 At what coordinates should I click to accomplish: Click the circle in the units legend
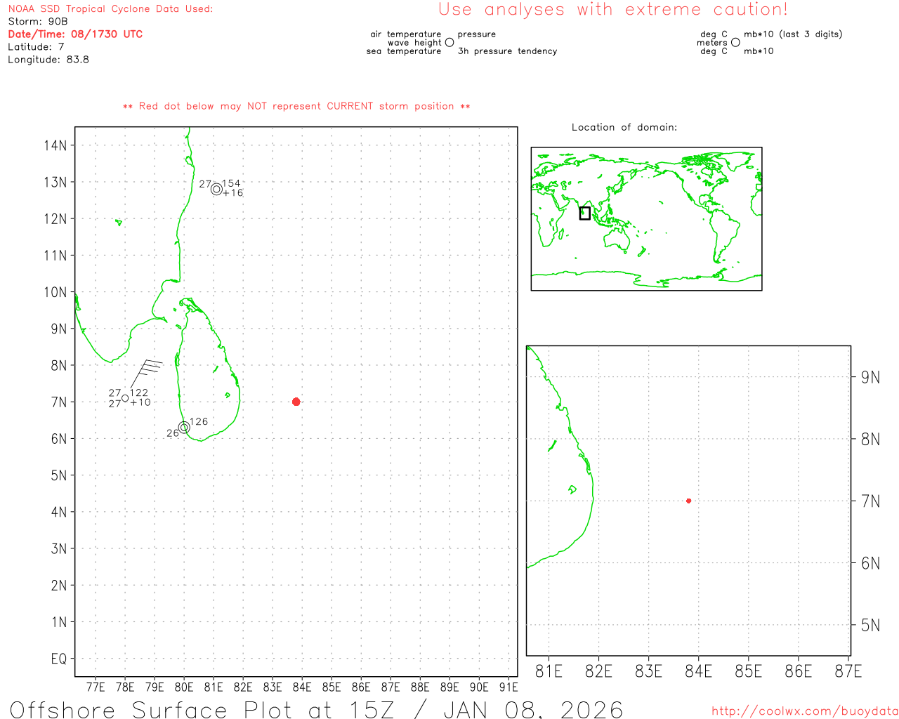coord(735,43)
